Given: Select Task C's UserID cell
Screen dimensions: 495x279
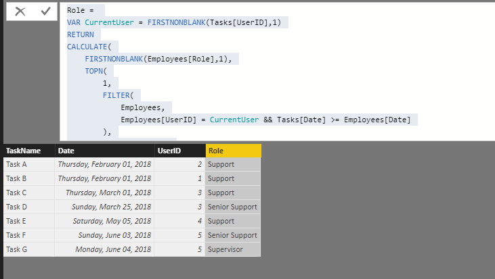Looking at the screenshot, I should [180, 193].
